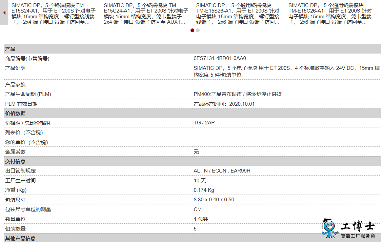Click the '出口管制规定' label
This screenshot has height=242, width=382.
(20, 171)
